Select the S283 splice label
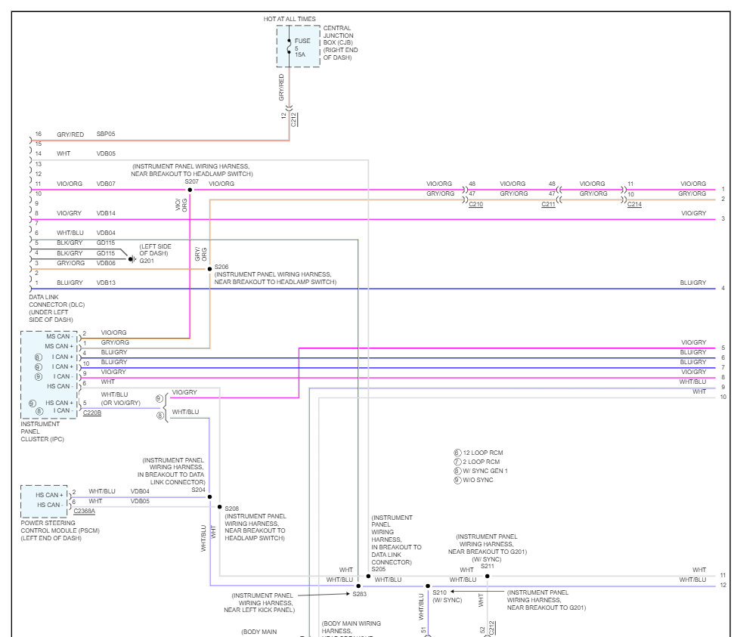Viewport: 734px width, 637px height. click(x=360, y=594)
